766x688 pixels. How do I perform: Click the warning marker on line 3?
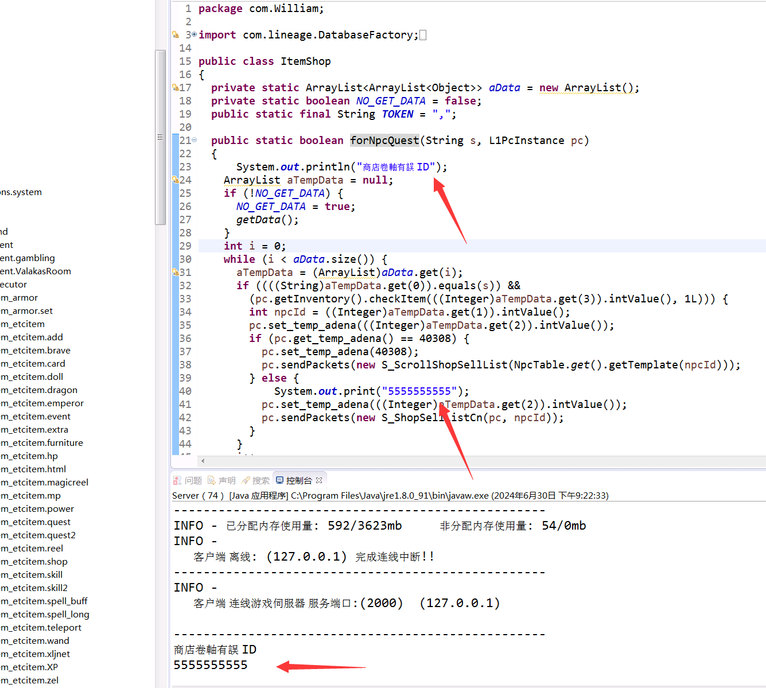coord(176,35)
